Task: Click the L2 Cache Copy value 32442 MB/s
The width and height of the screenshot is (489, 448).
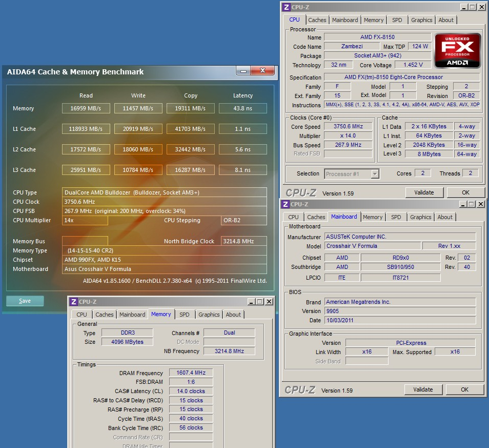Action: (x=191, y=149)
